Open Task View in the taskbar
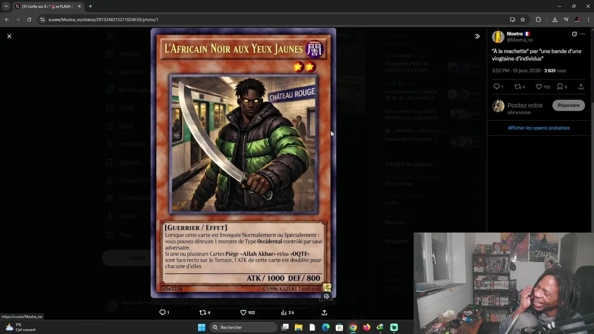Image resolution: width=594 pixels, height=334 pixels. 285,328
